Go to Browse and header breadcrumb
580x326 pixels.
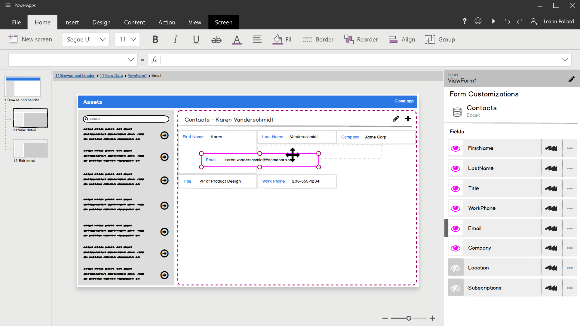pos(75,75)
